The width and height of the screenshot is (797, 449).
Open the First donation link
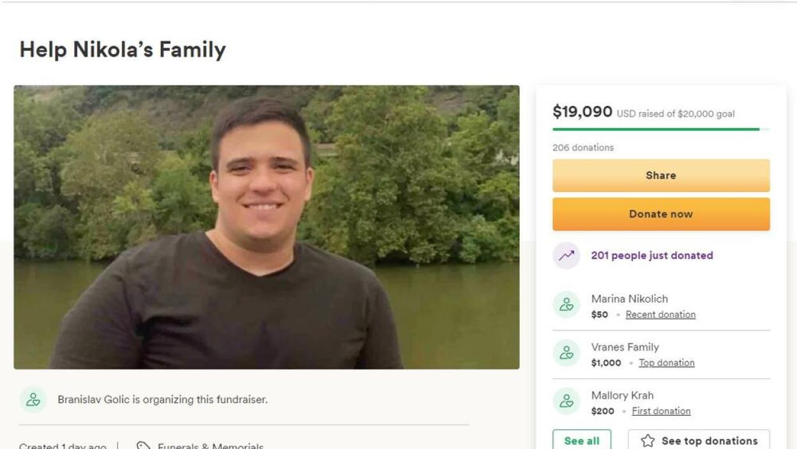point(660,411)
